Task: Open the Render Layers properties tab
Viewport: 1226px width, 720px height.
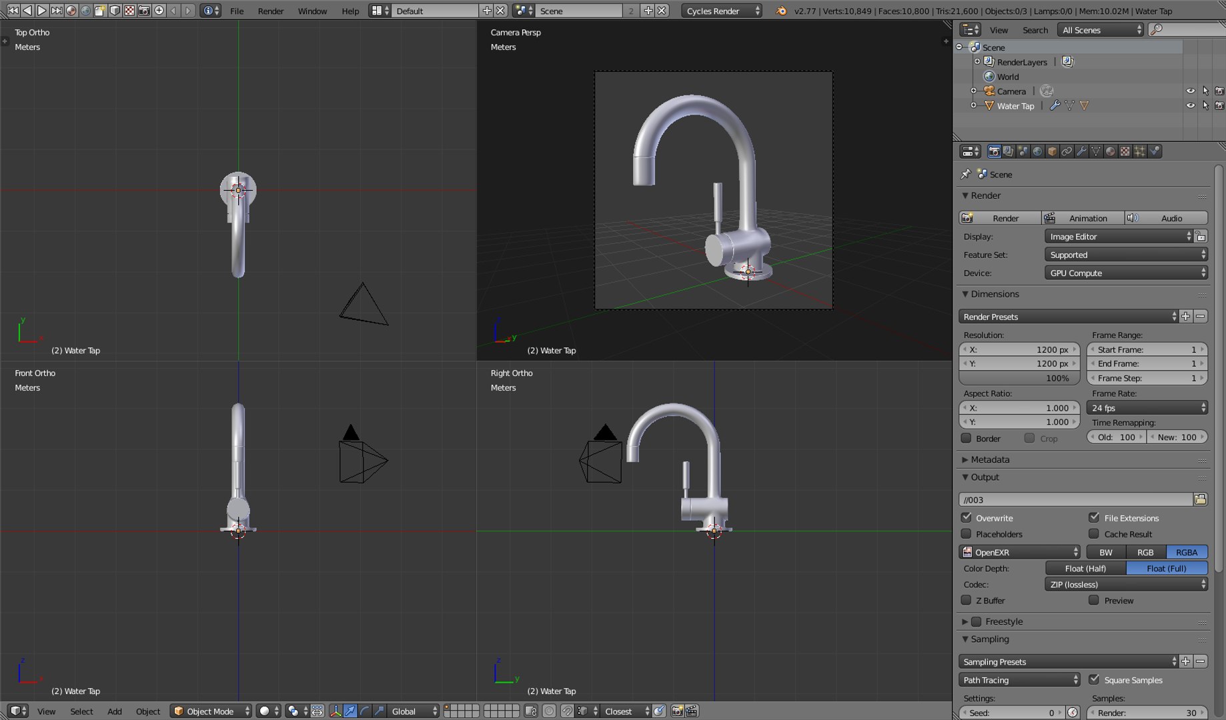Action: pyautogui.click(x=1008, y=151)
